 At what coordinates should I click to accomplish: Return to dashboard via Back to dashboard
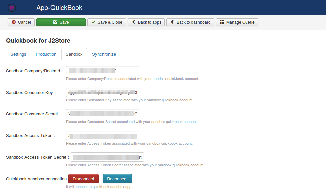coord(190,22)
